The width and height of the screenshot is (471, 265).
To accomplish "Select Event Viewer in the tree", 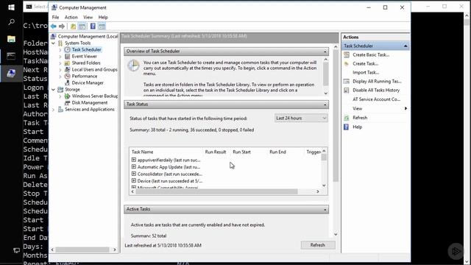I will click(x=84, y=56).
